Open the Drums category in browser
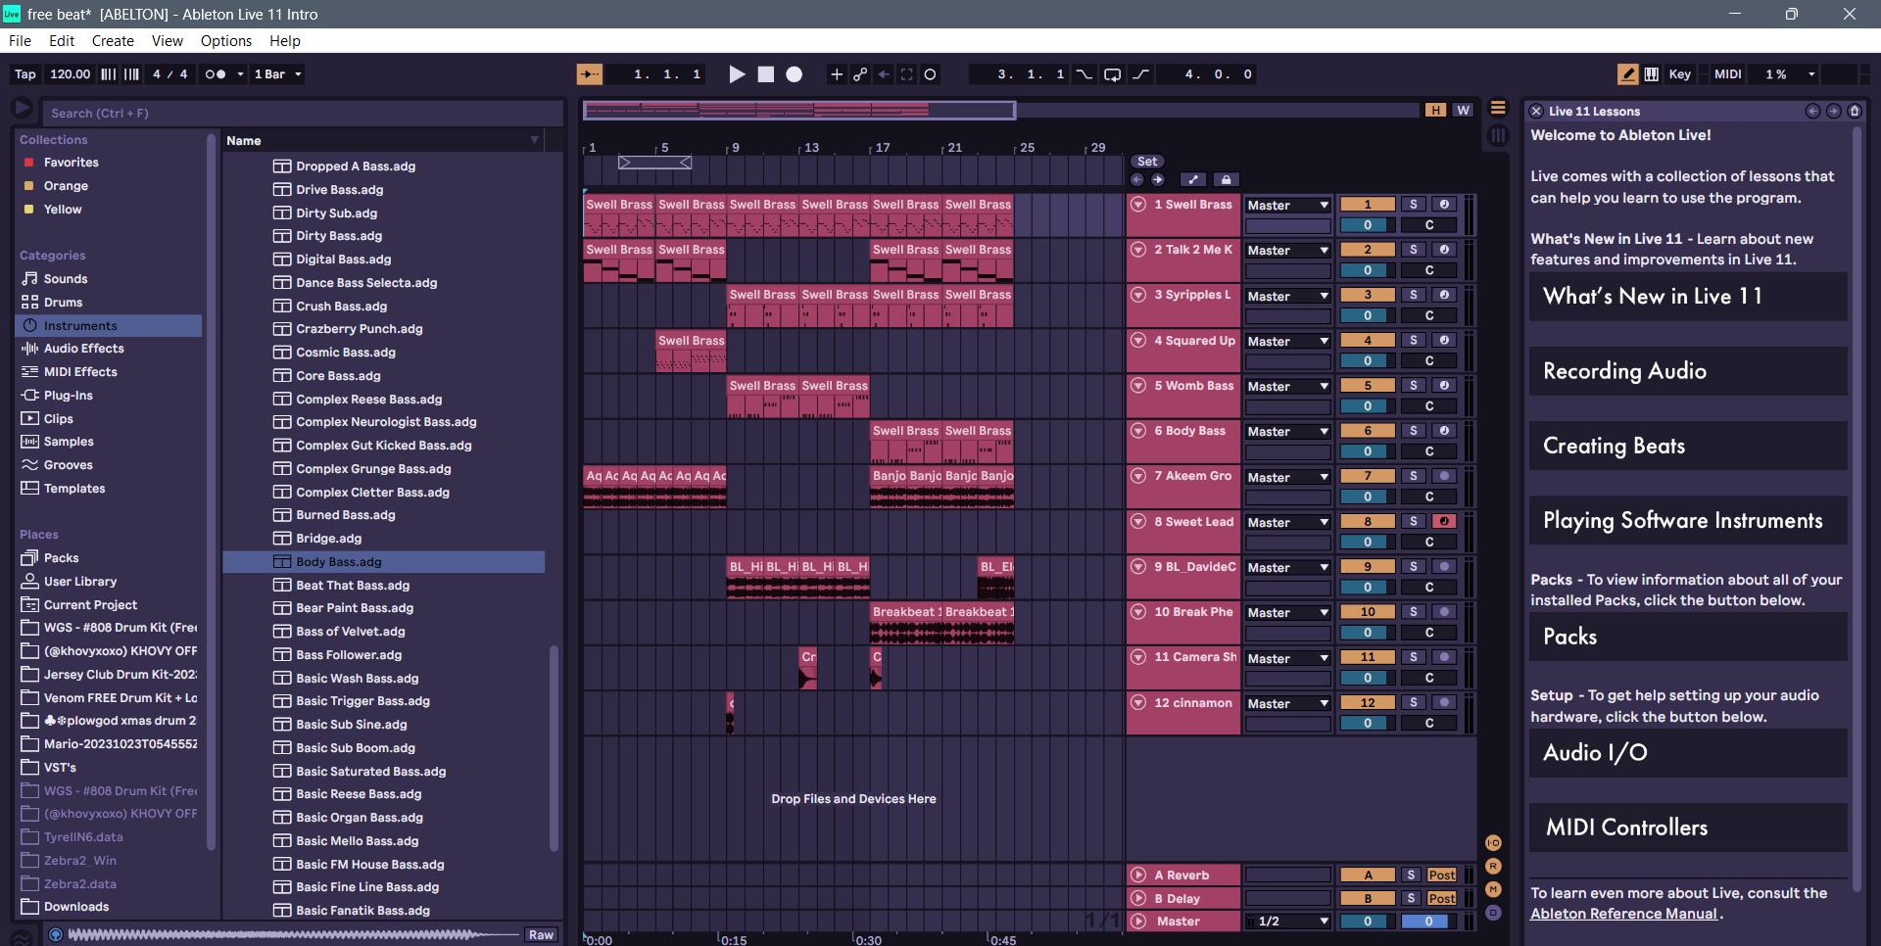1881x946 pixels. 63,303
